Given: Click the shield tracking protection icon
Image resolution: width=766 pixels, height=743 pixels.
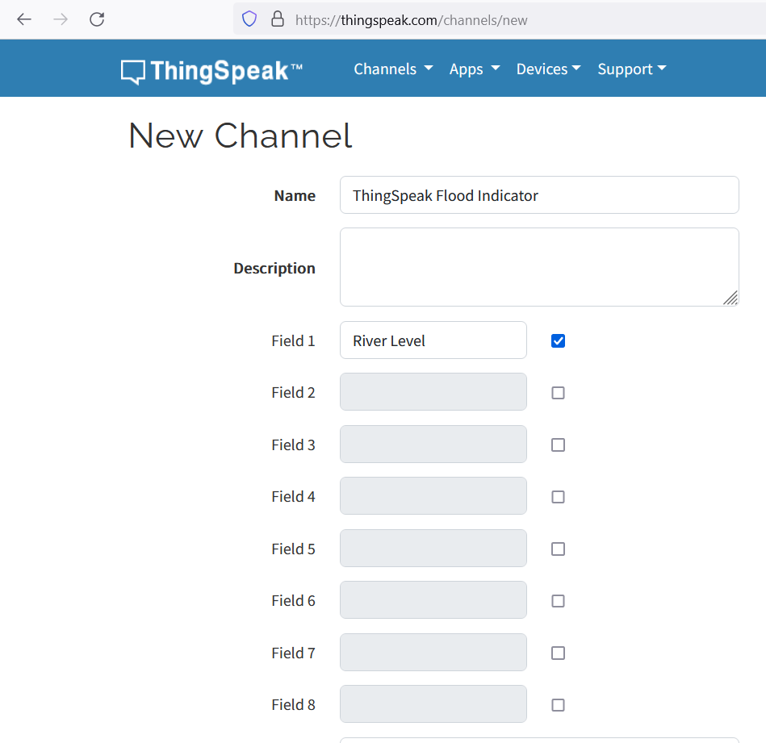Looking at the screenshot, I should click(249, 19).
